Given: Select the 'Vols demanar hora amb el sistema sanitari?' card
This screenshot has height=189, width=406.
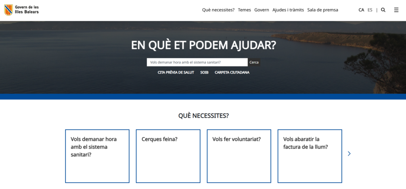Looking at the screenshot, I should [97, 156].
